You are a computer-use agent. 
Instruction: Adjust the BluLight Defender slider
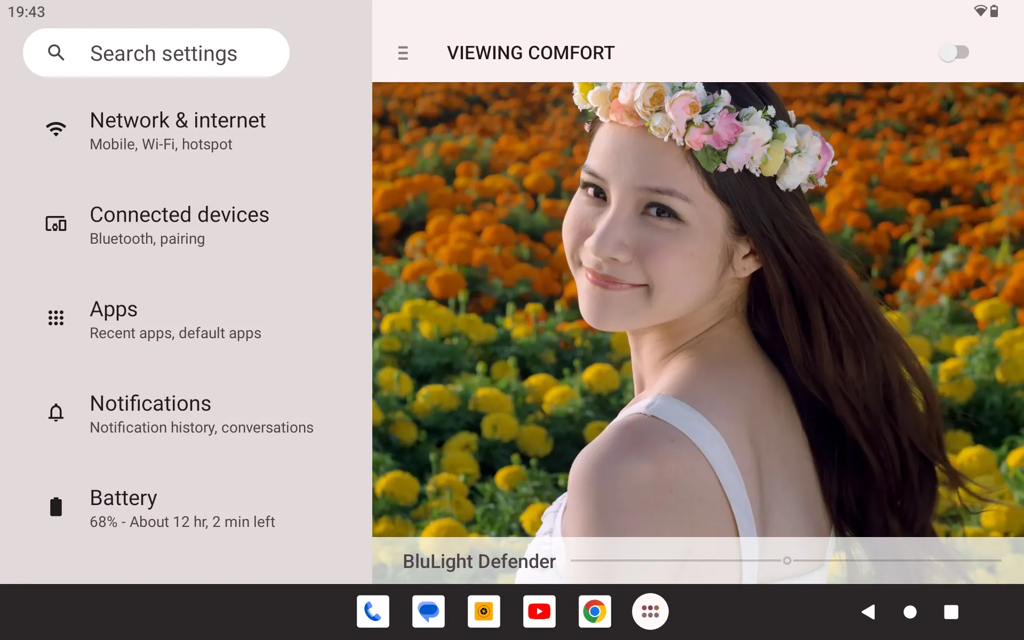point(786,561)
